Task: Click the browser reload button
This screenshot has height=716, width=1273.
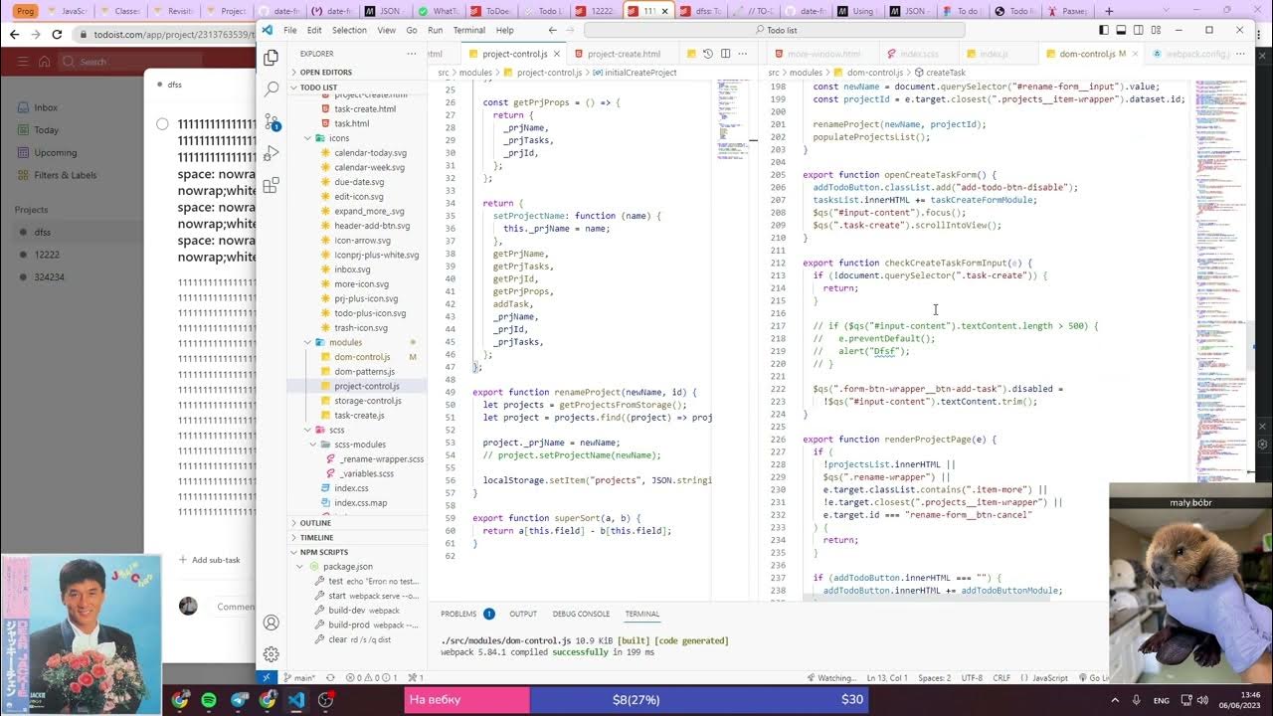Action: (x=59, y=34)
